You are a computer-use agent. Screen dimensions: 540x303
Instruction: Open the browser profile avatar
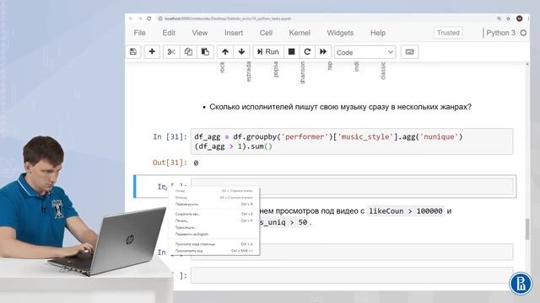(x=520, y=19)
